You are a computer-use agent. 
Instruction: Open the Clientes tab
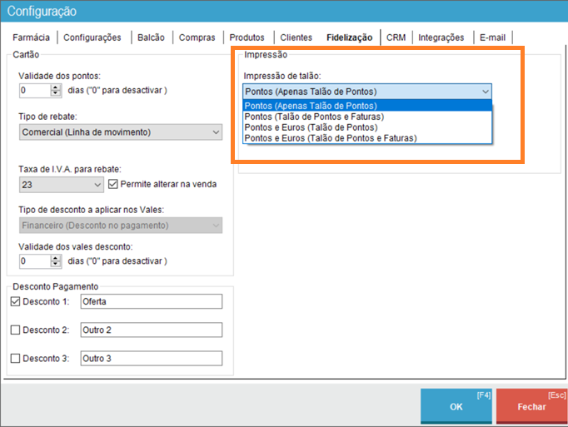point(296,37)
